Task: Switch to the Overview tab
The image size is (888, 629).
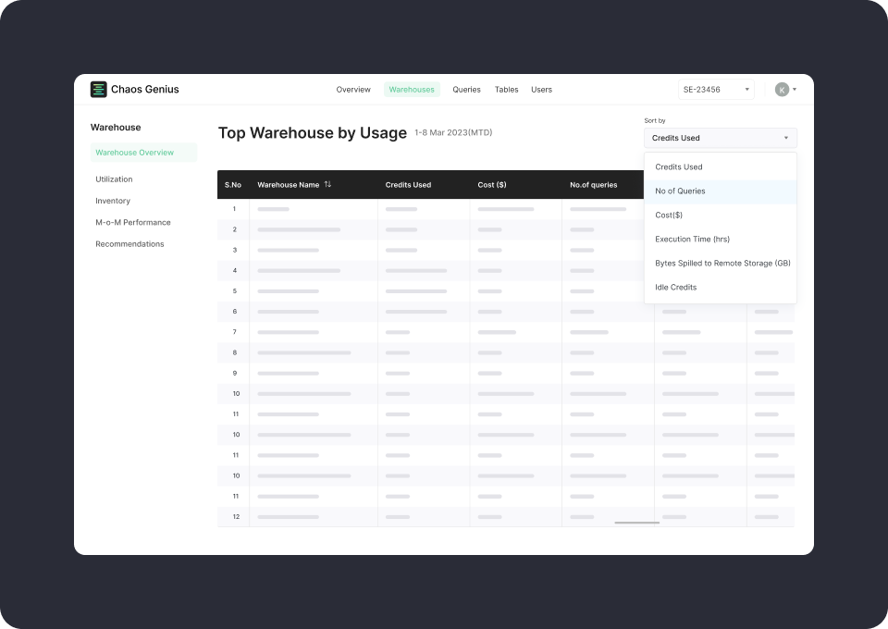Action: click(353, 89)
